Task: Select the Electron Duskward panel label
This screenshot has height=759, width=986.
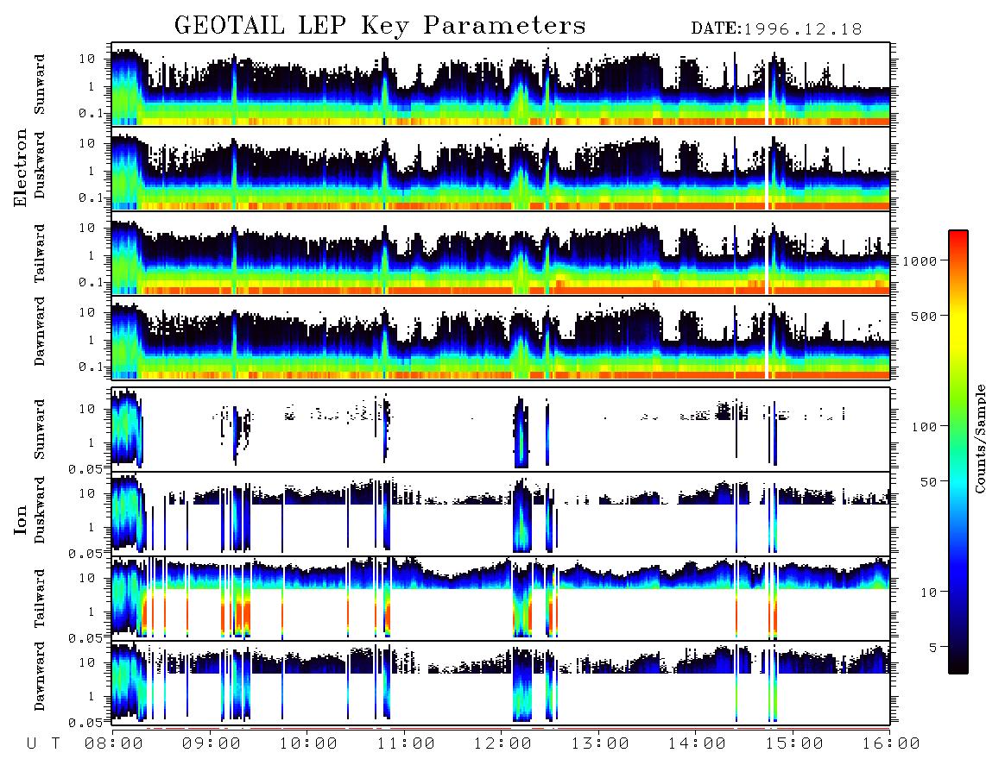Action: click(40, 166)
